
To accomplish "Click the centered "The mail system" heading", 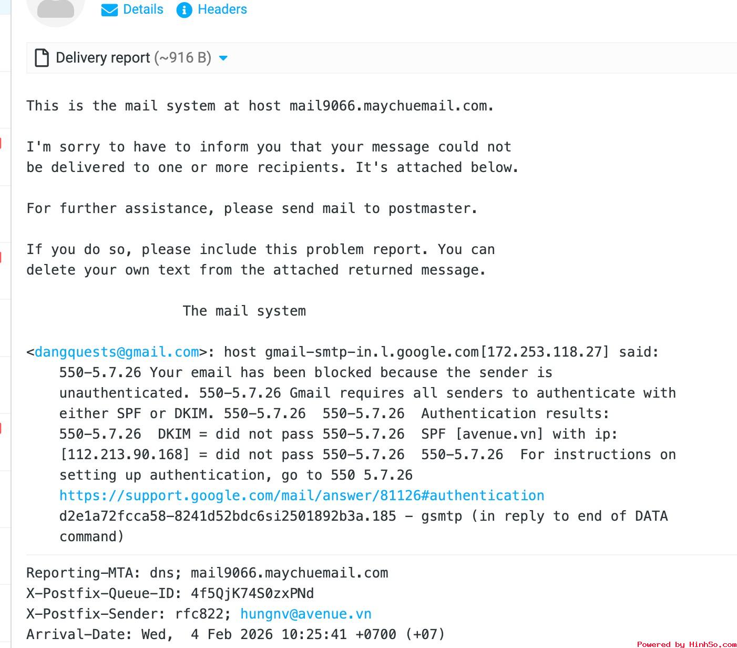I will click(x=244, y=311).
